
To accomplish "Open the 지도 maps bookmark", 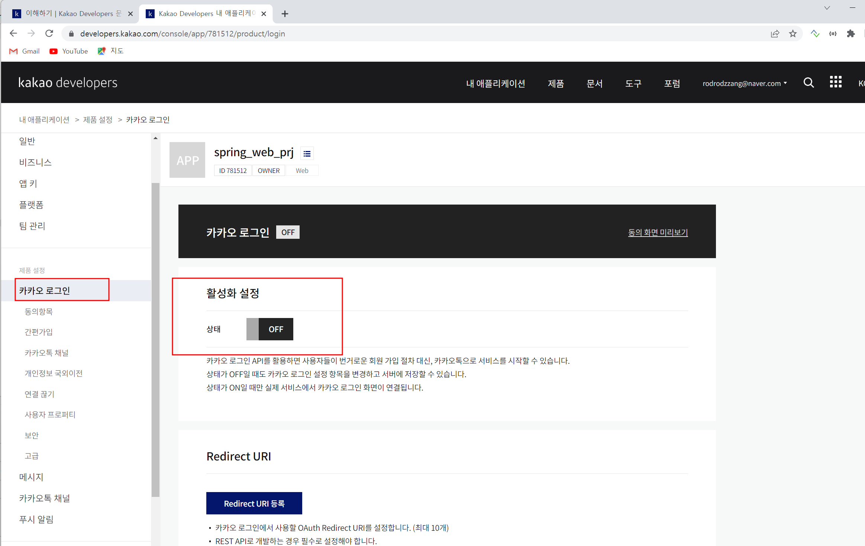I will click(x=110, y=51).
